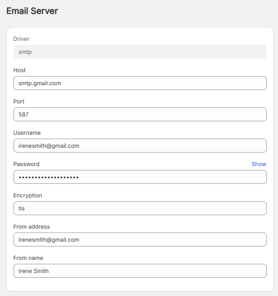Click the Encryption field showing tls
Viewport: 278px width, 296px height.
point(140,208)
